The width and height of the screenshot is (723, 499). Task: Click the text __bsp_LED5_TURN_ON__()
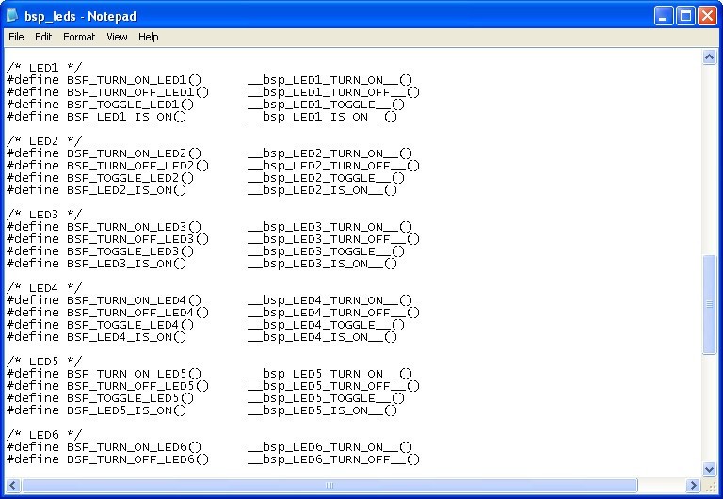tap(329, 373)
